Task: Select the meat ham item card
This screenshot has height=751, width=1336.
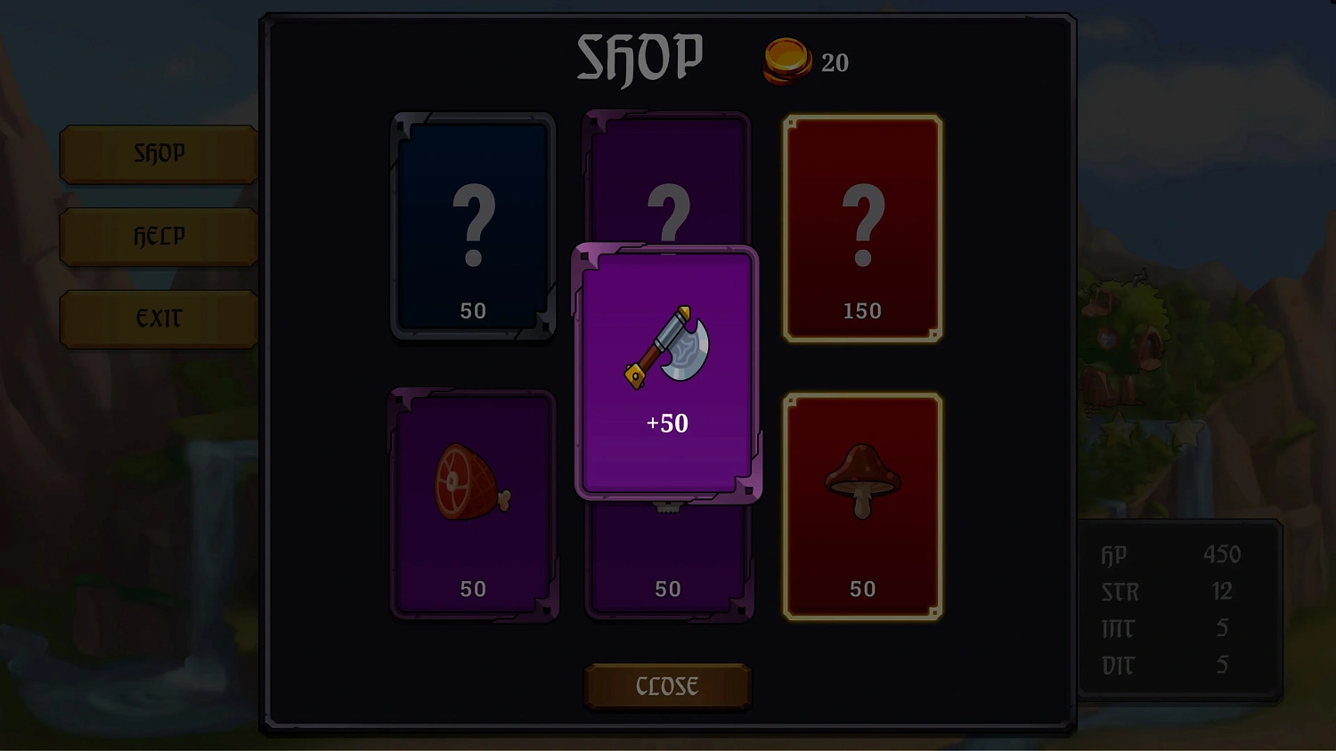Action: click(474, 505)
